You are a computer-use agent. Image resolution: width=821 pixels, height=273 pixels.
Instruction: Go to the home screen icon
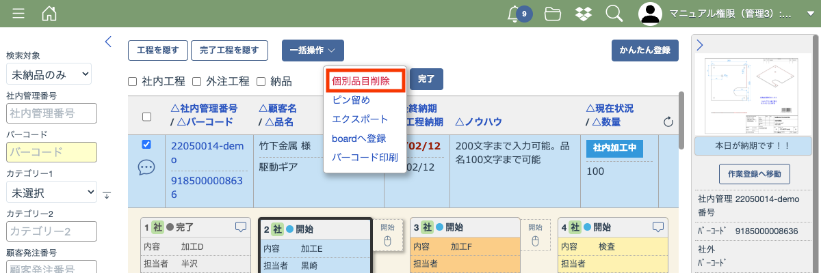tap(49, 14)
